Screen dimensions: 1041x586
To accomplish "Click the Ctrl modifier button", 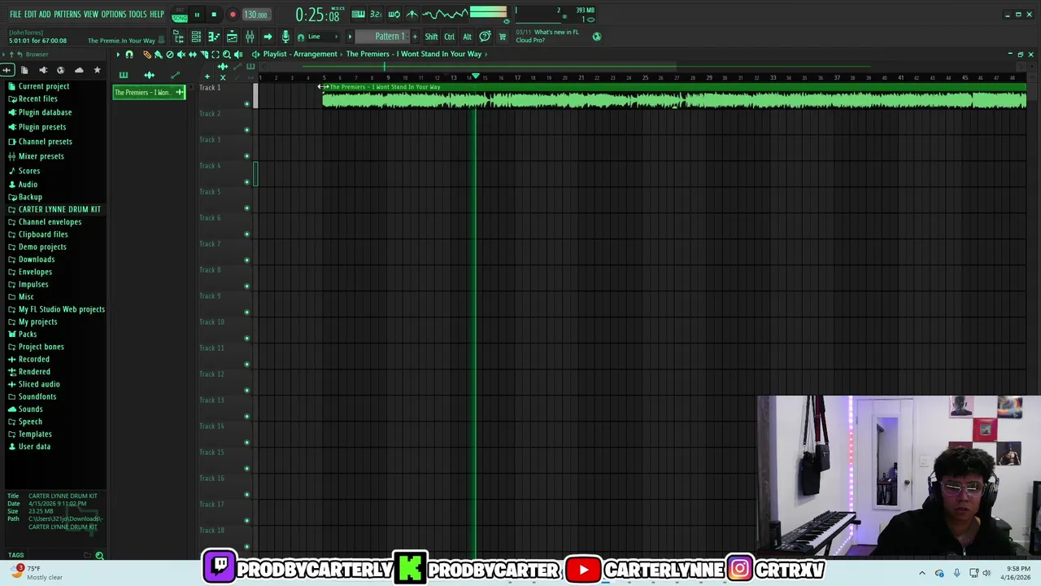I will coord(449,37).
